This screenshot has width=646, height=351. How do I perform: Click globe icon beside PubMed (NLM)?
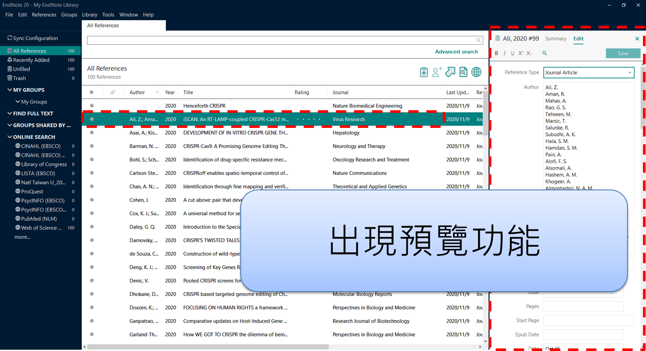18,218
